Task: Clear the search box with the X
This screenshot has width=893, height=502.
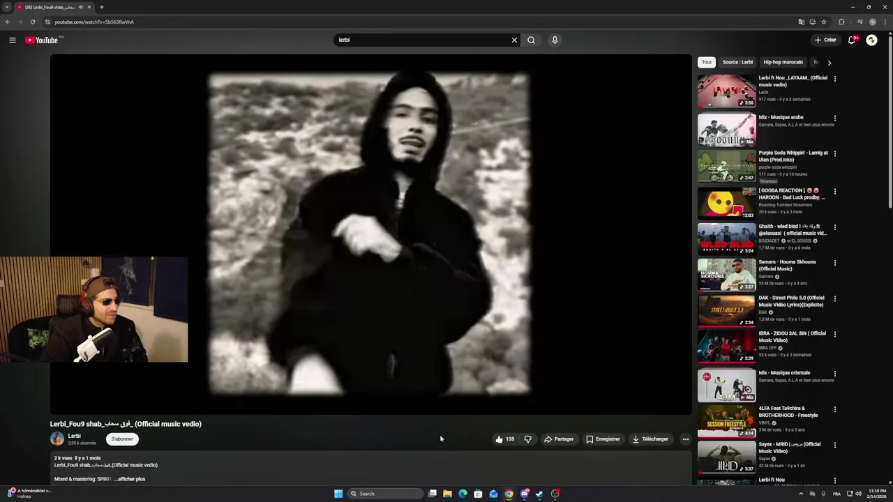Action: coord(514,40)
